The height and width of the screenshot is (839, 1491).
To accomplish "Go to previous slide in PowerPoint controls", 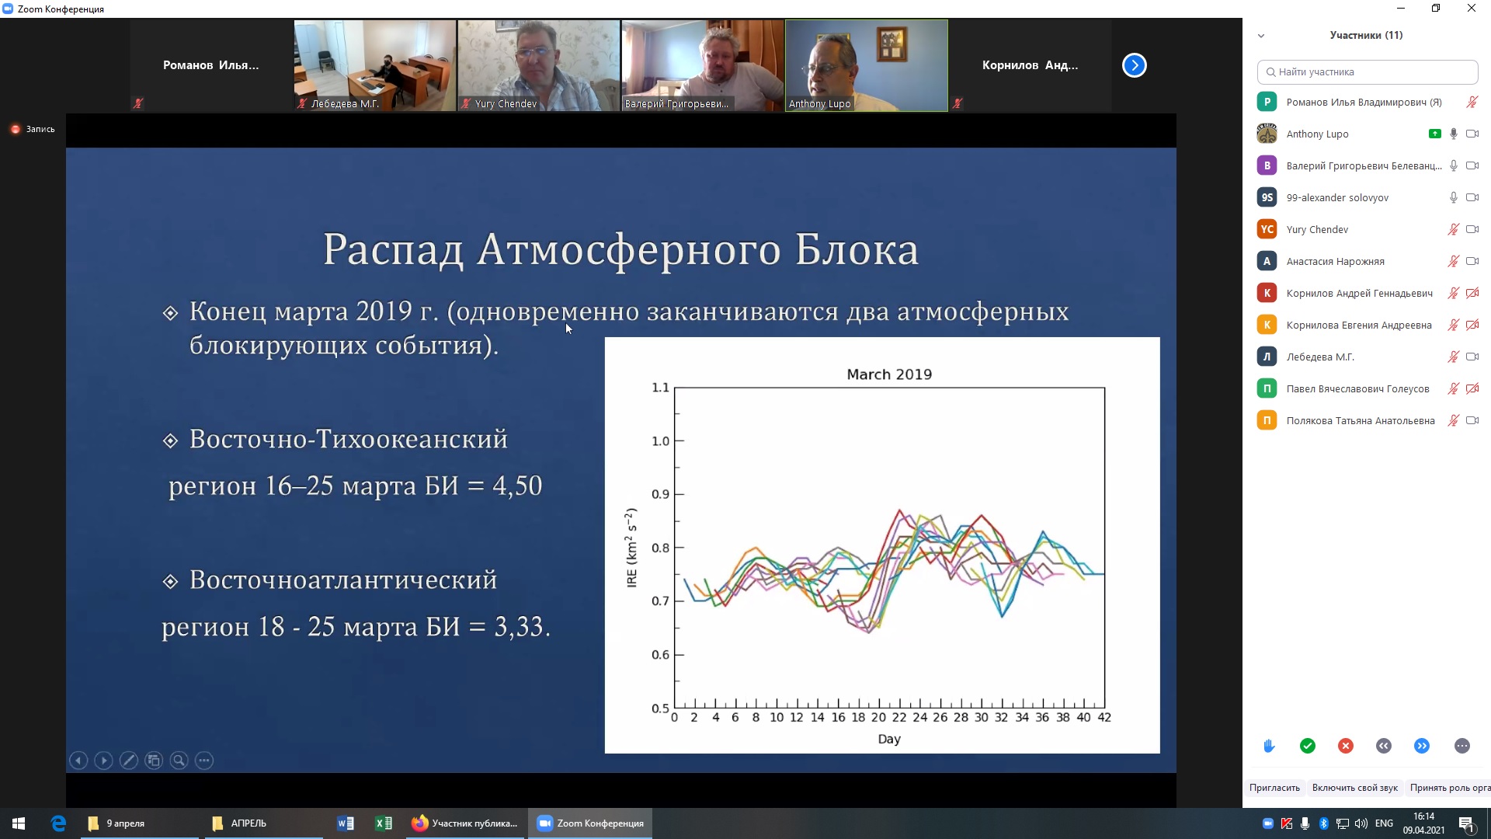I will pyautogui.click(x=78, y=761).
